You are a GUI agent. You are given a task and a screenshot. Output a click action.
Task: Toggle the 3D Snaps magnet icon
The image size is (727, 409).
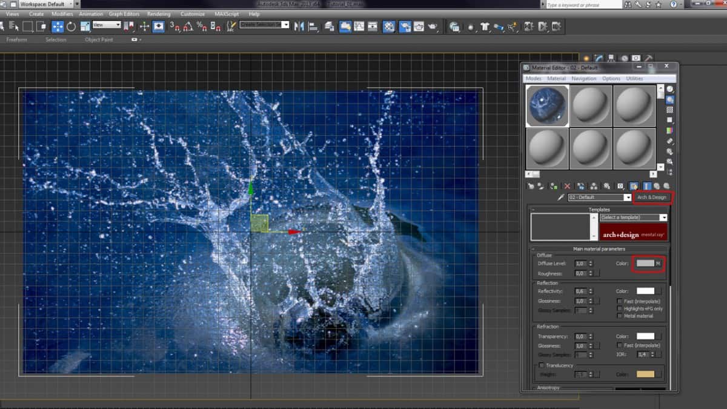pos(174,26)
